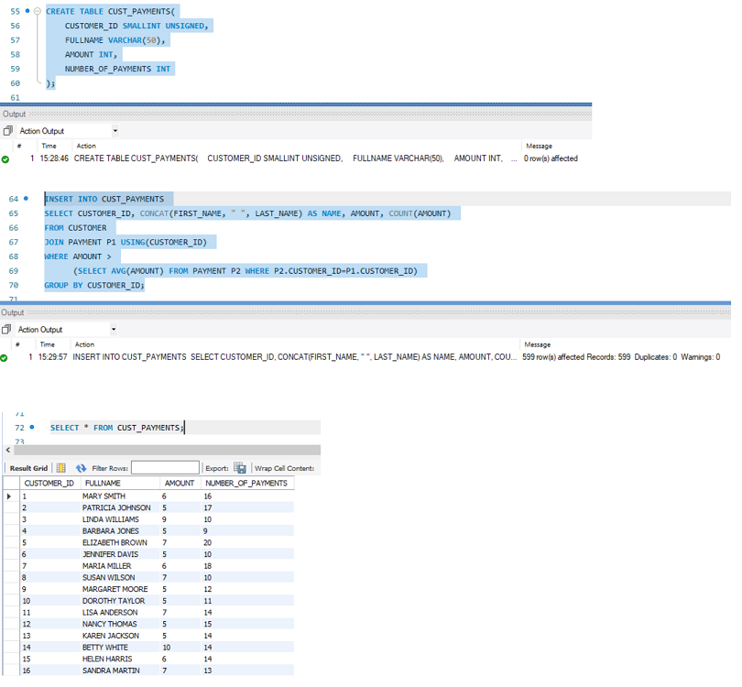Click the statement marker dot on line 55
This screenshot has height=687, width=742.
tap(27, 10)
